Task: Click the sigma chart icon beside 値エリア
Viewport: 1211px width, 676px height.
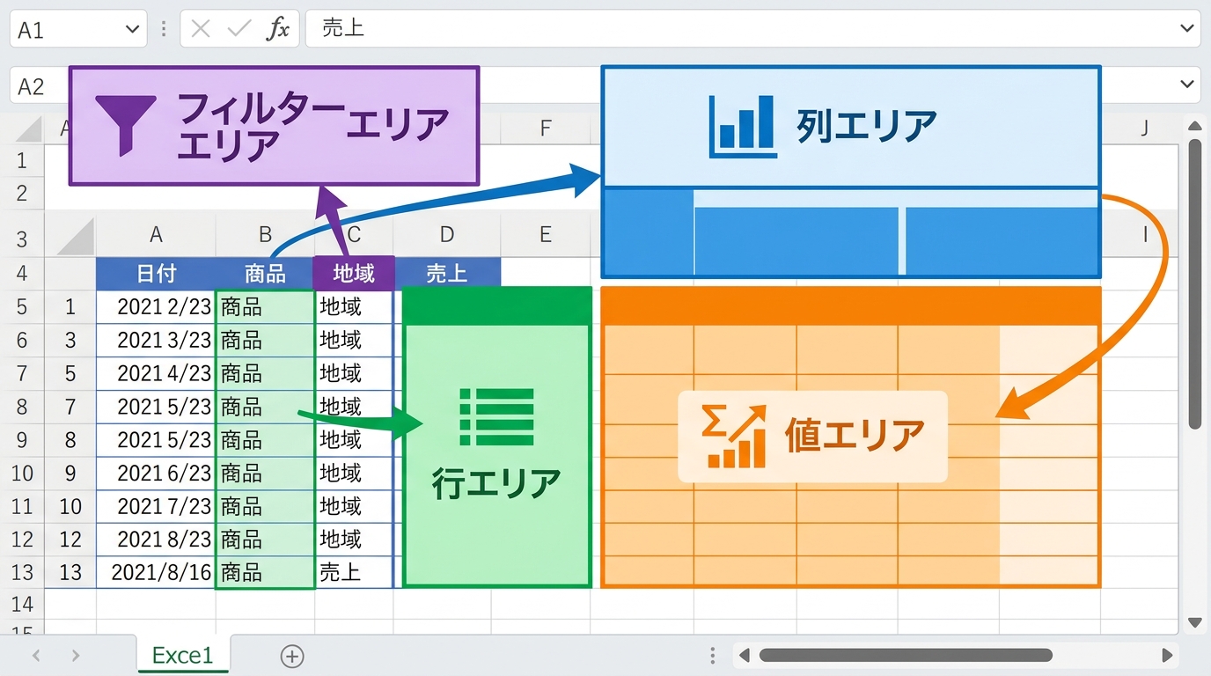Action: [733, 436]
